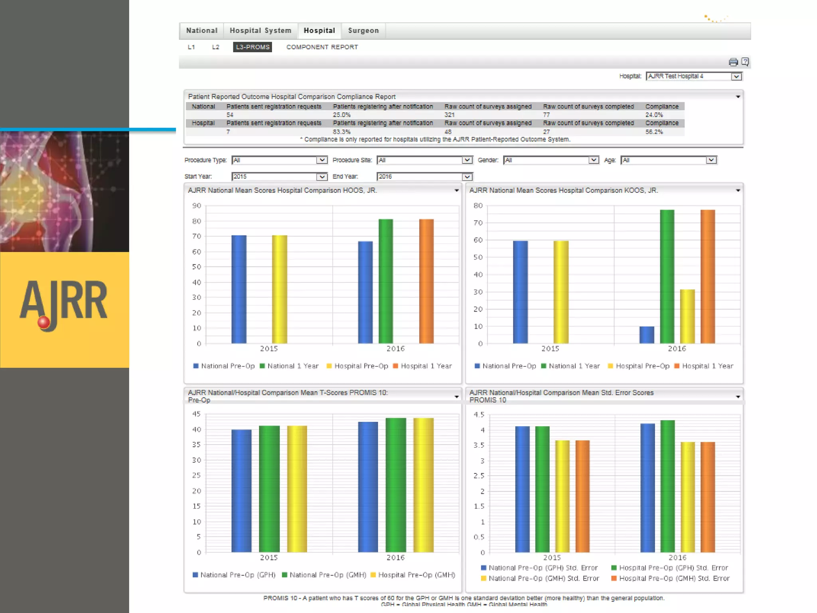Click the printer icon
Image resolution: width=817 pixels, height=613 pixels.
(x=733, y=62)
